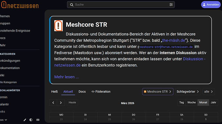
Task: Focus the Suche search field
Action: (x=121, y=5)
